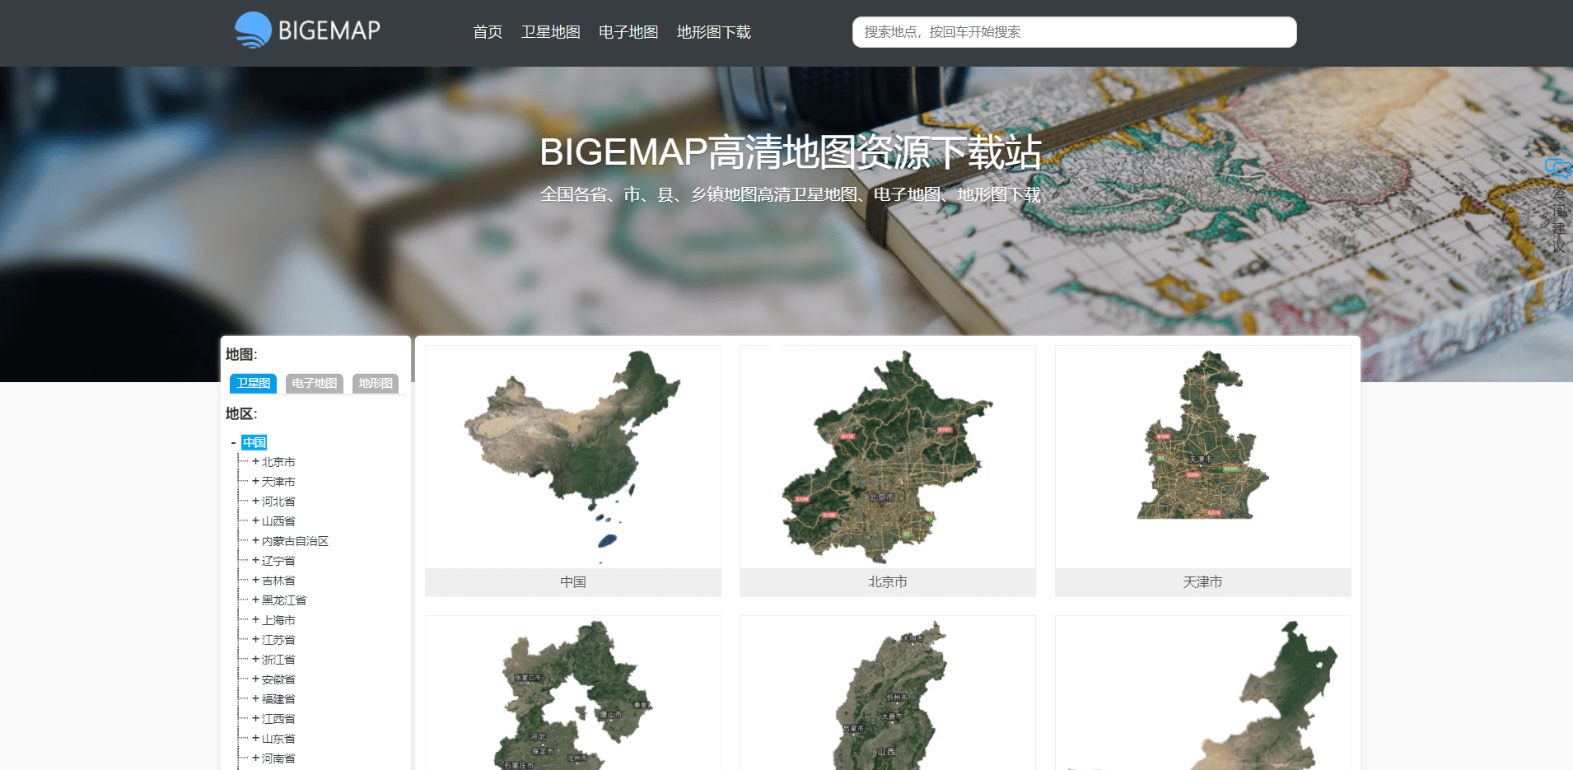
Task: Select 福建省 in the region tree
Action: 278,699
